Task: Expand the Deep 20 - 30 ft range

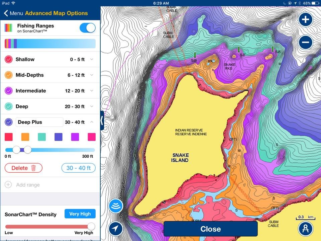Action: pos(92,106)
